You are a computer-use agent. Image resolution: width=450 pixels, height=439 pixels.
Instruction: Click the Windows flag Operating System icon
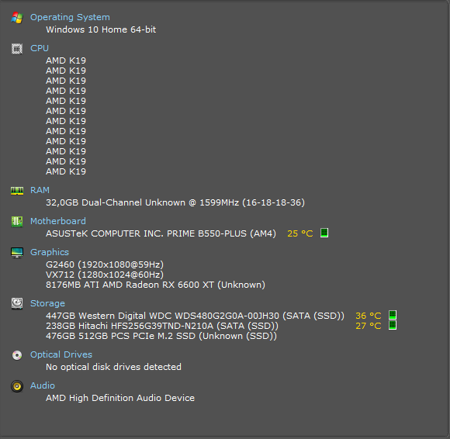17,18
